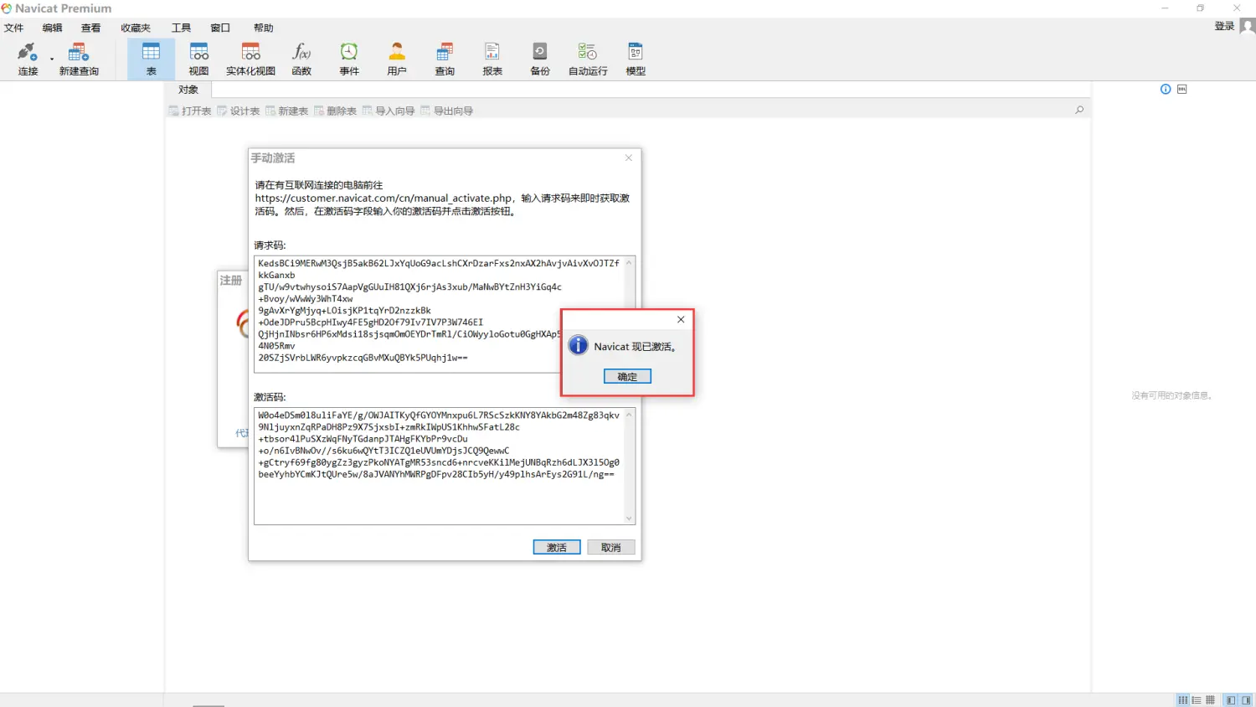Switch to icon grid view in status bar
Viewport: 1256px width, 707px height.
pyautogui.click(x=1183, y=700)
